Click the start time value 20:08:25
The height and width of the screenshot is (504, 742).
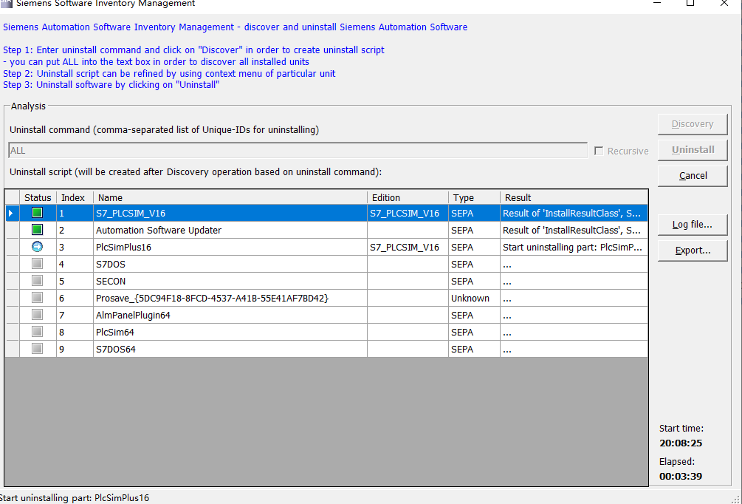click(681, 443)
